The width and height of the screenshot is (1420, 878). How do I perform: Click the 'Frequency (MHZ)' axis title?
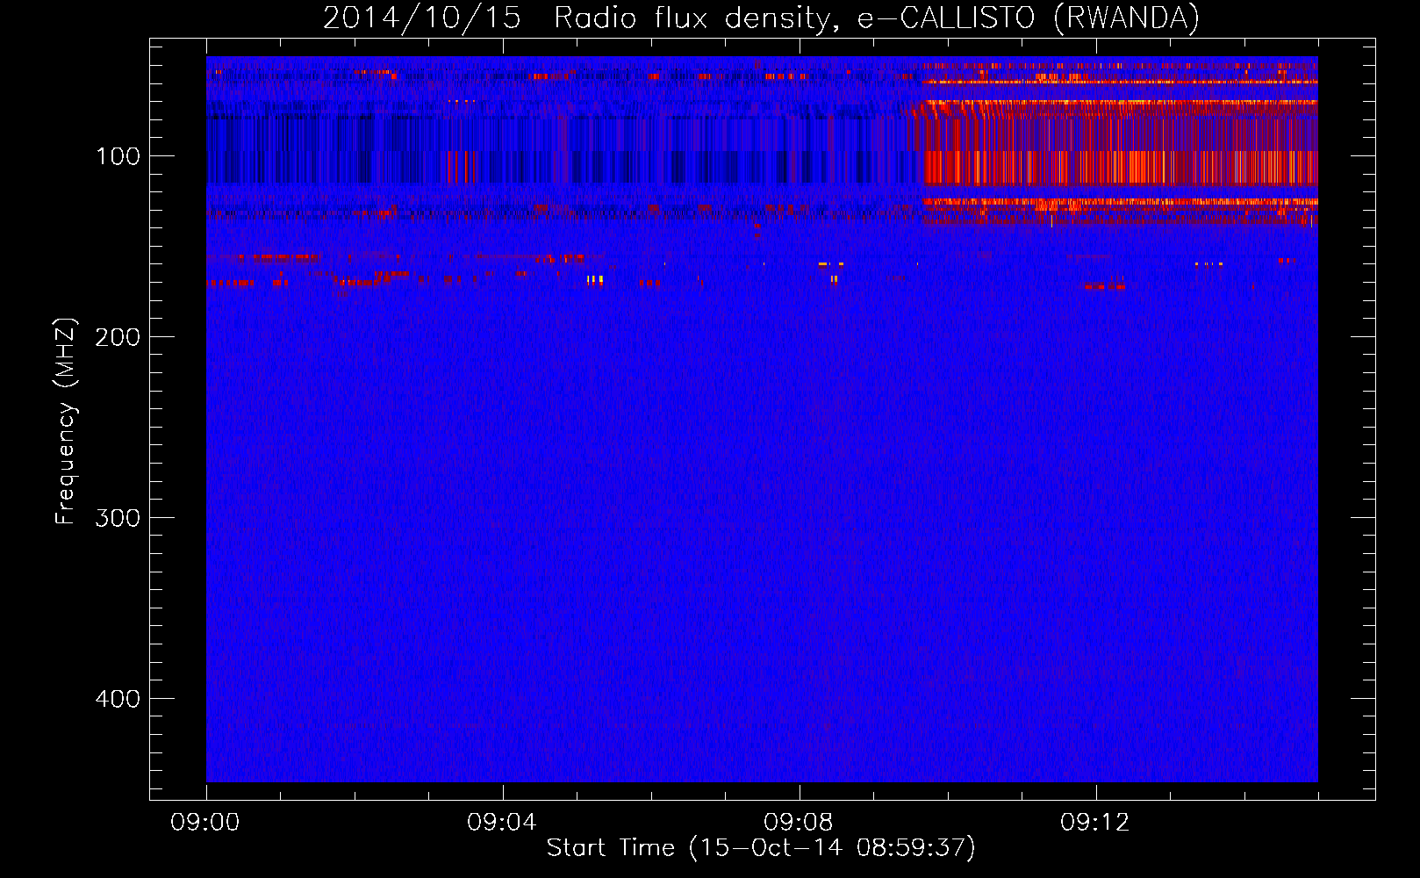pos(66,421)
